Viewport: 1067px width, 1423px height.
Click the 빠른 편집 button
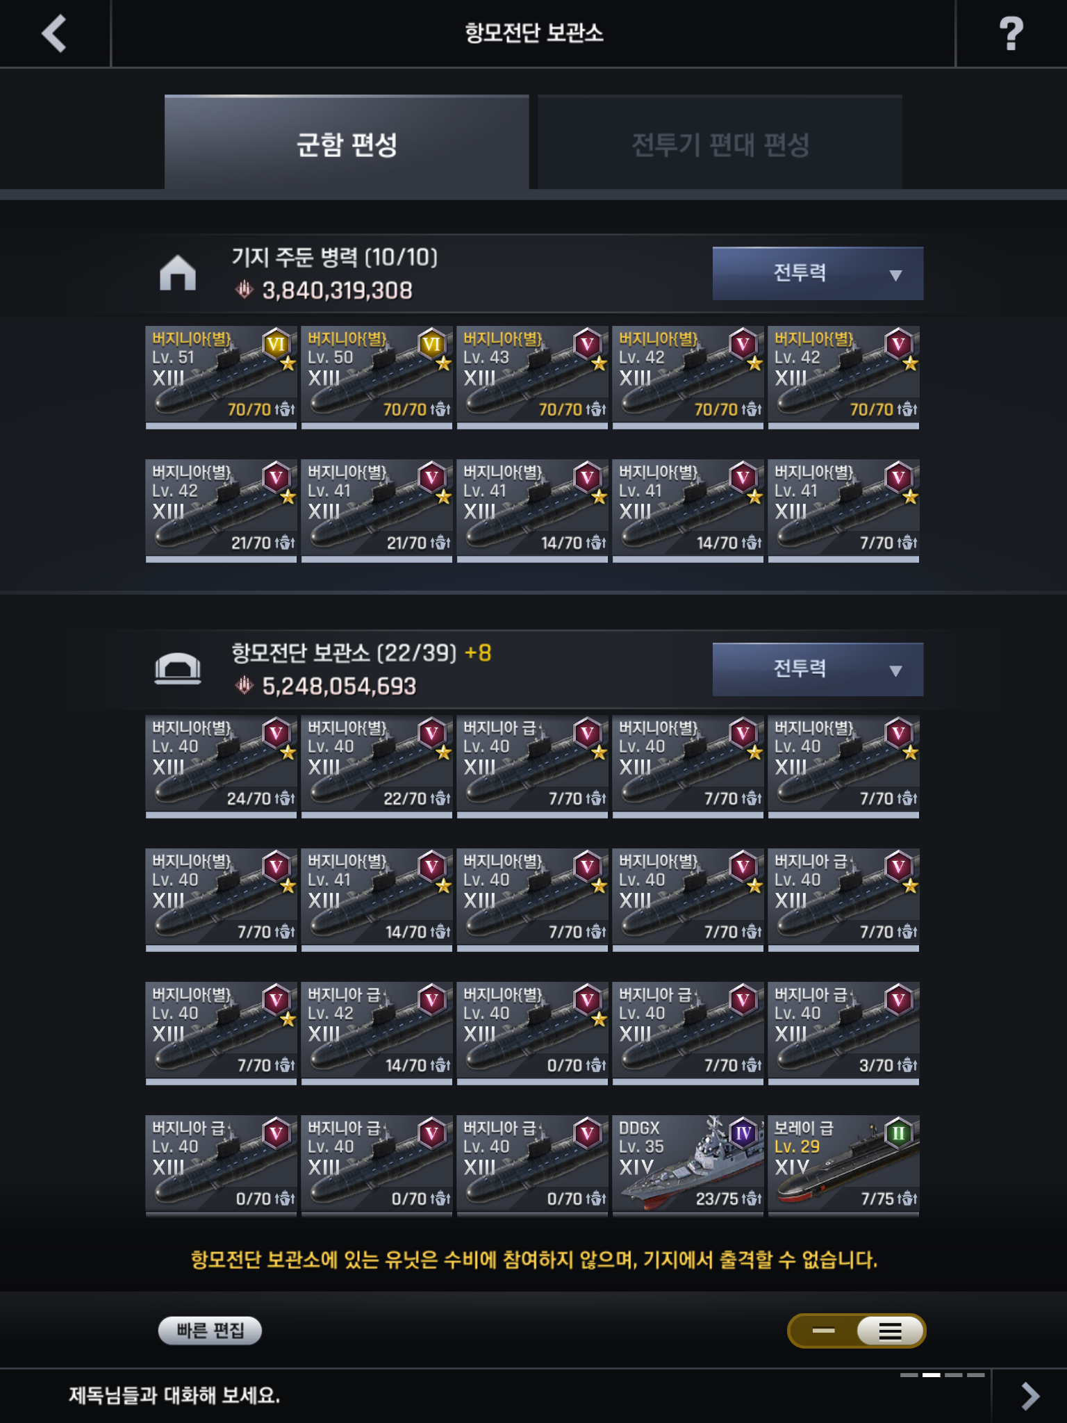[210, 1331]
